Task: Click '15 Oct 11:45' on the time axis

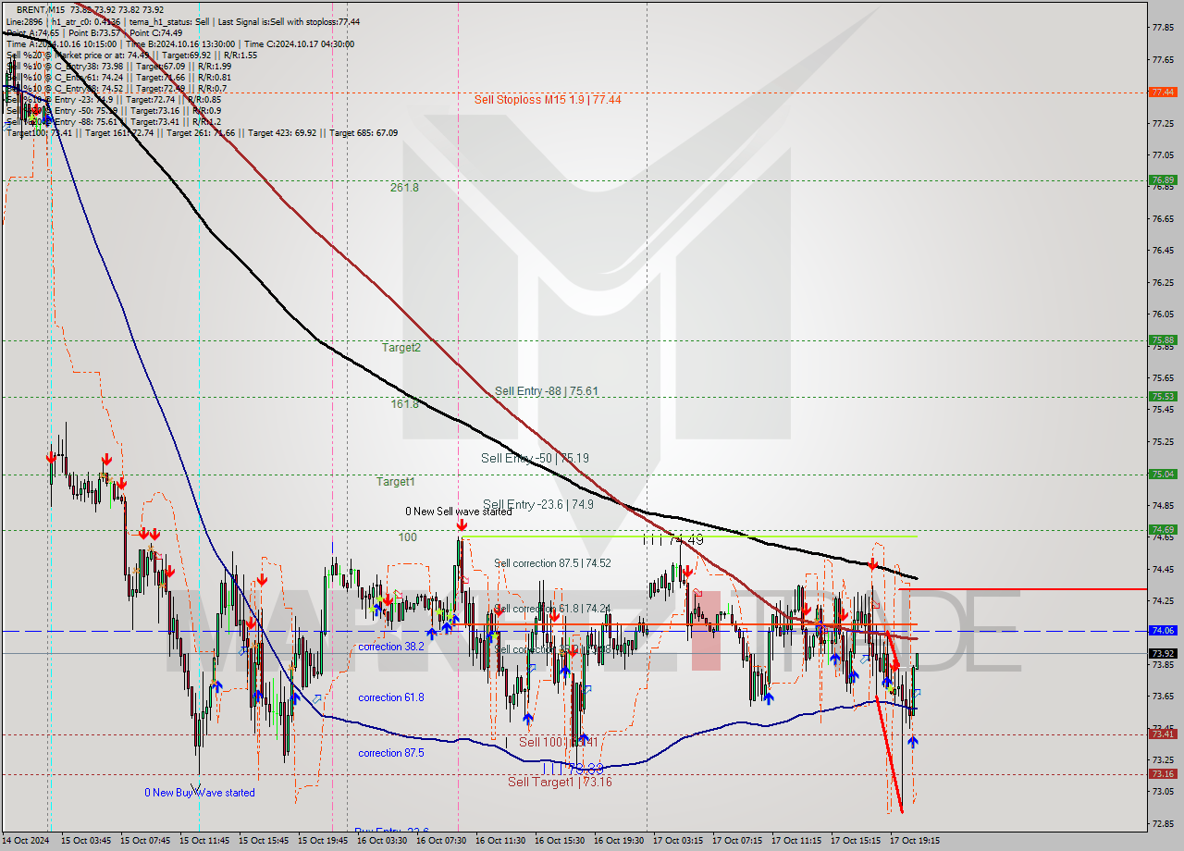Action: coord(204,841)
